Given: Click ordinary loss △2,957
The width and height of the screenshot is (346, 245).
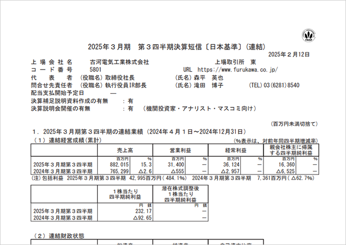Looking at the screenshot, I should [230, 171].
